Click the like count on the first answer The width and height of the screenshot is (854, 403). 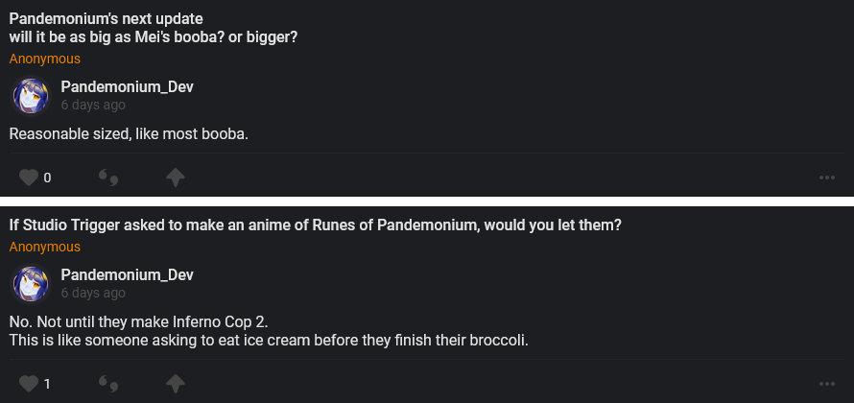point(47,178)
